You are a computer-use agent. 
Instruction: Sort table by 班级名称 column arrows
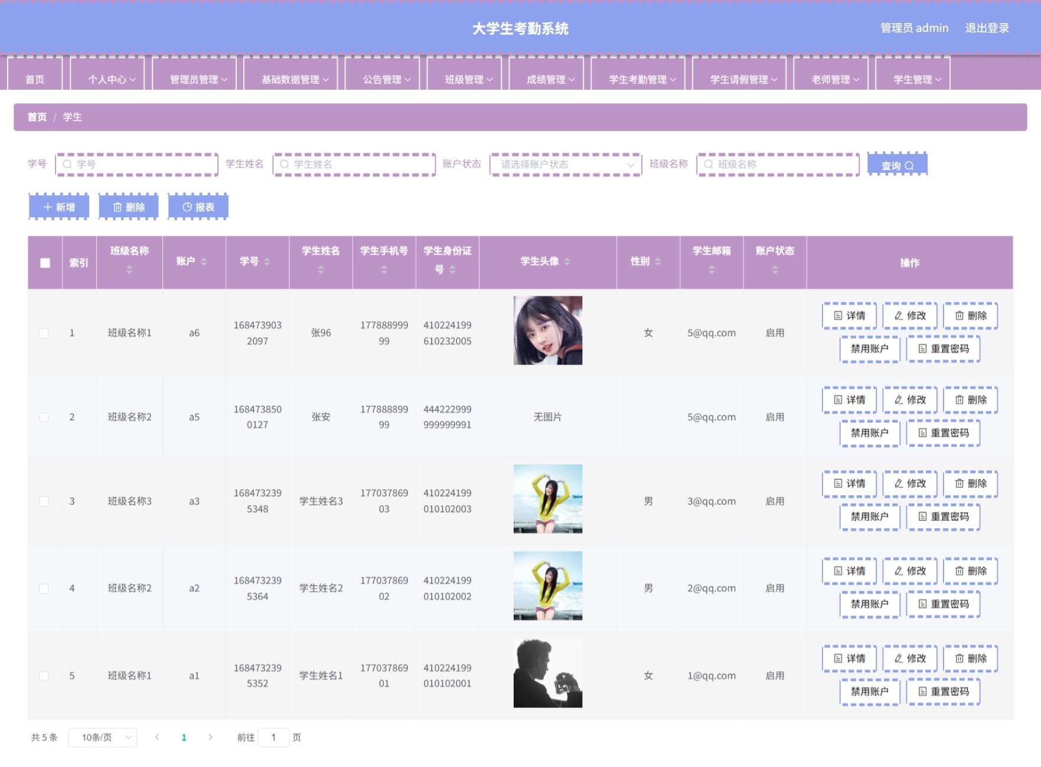129,270
